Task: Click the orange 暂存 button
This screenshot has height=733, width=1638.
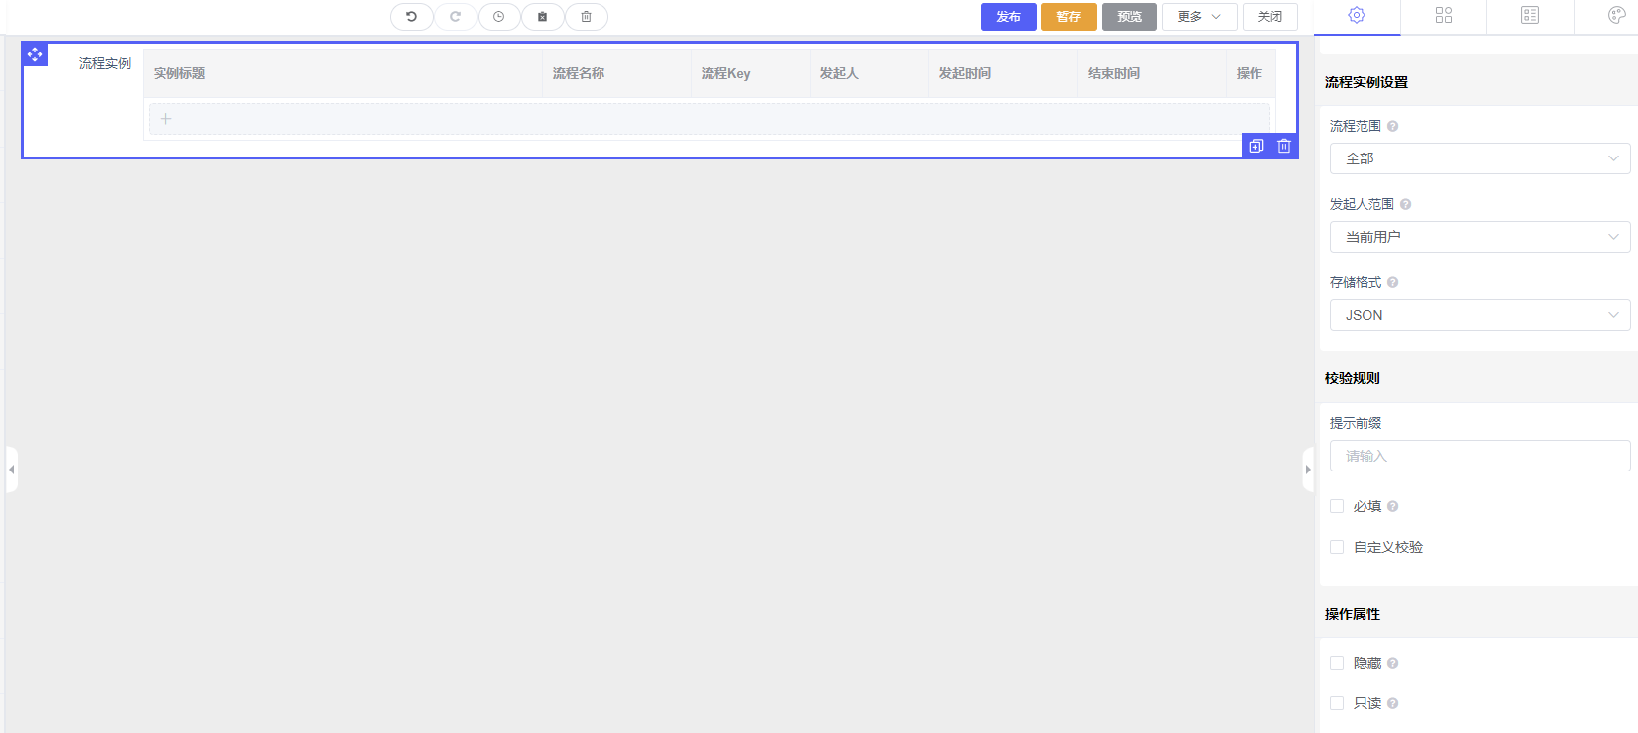Action: 1068,17
